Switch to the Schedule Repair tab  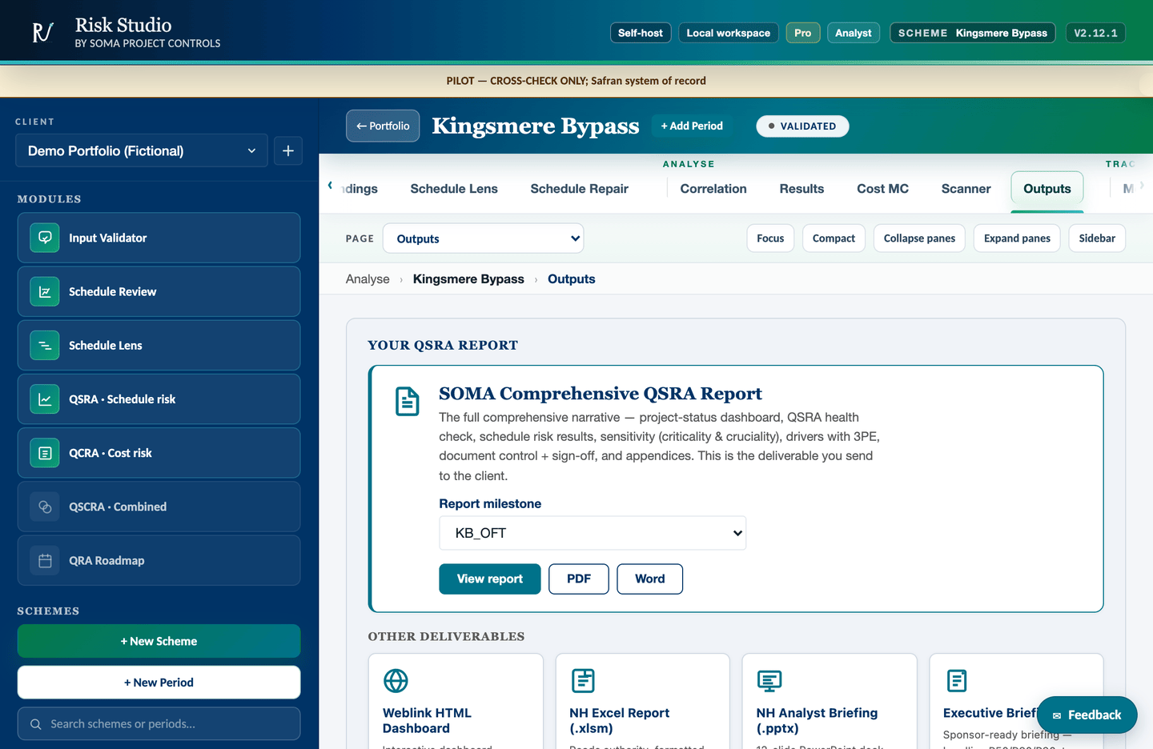[x=579, y=189]
